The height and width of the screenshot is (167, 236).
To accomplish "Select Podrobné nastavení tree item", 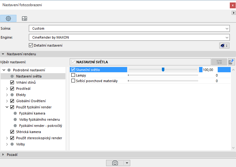I will [29, 70].
